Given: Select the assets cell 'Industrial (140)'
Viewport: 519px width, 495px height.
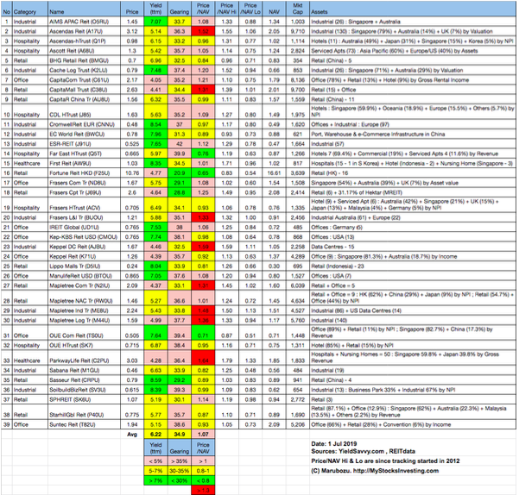Looking at the screenshot, I should coord(413,321).
